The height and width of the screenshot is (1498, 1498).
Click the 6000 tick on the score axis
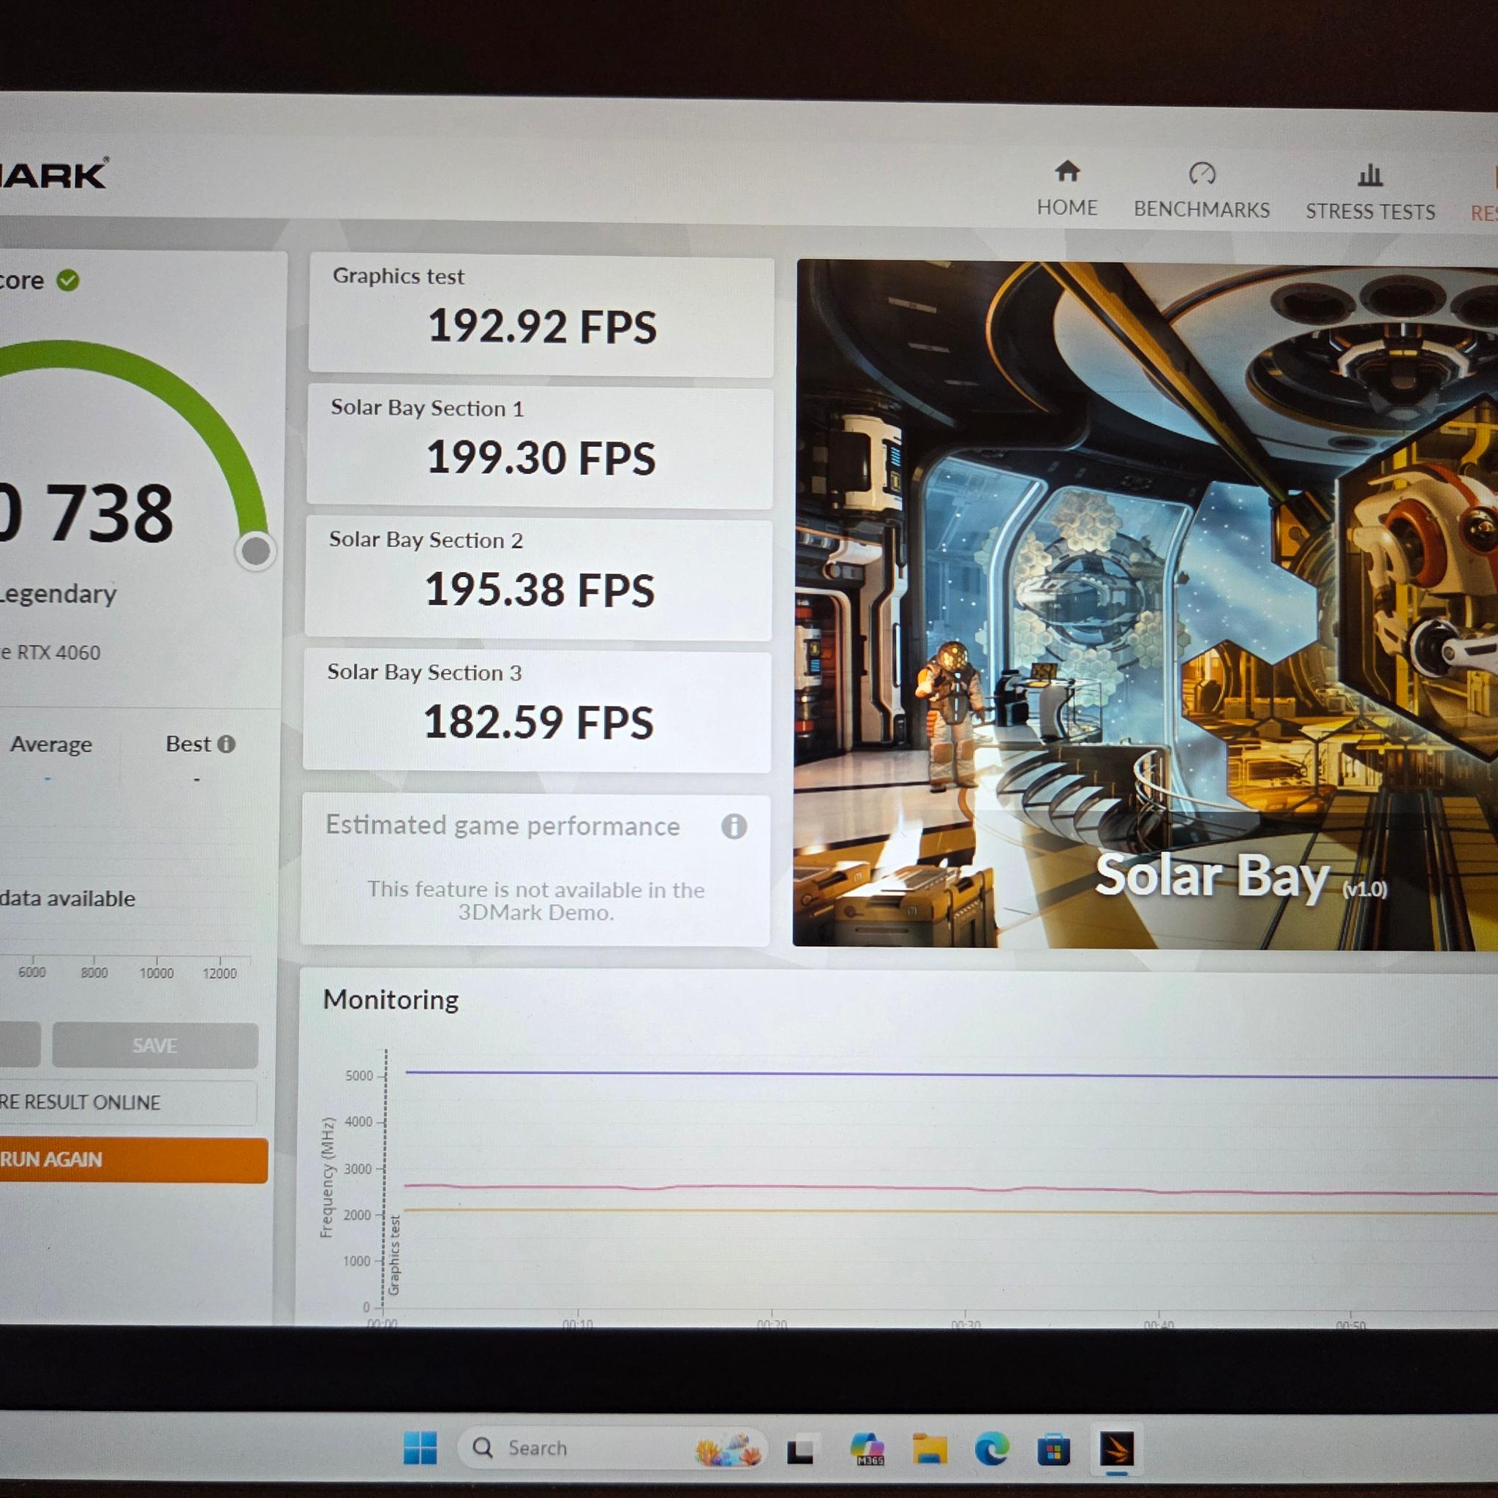(x=31, y=973)
